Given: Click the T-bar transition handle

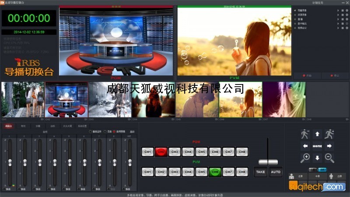Looking at the screenshot, I should [268, 162].
